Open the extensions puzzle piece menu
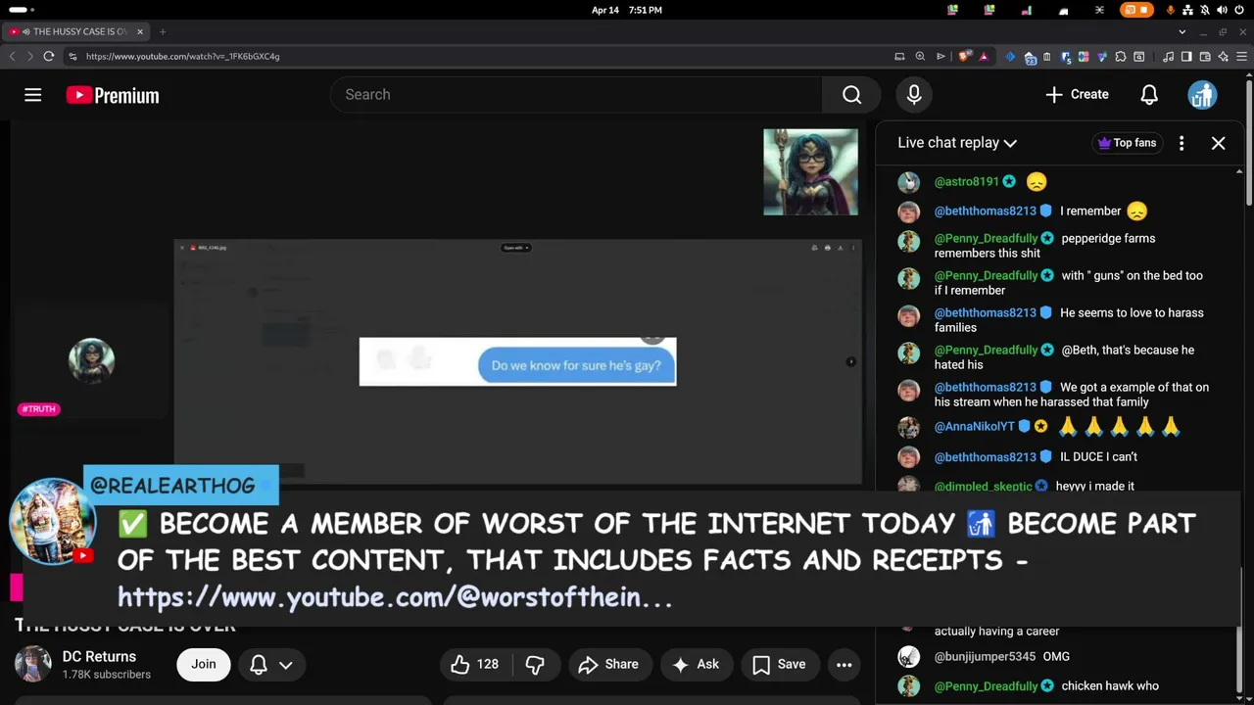 pos(1121,56)
